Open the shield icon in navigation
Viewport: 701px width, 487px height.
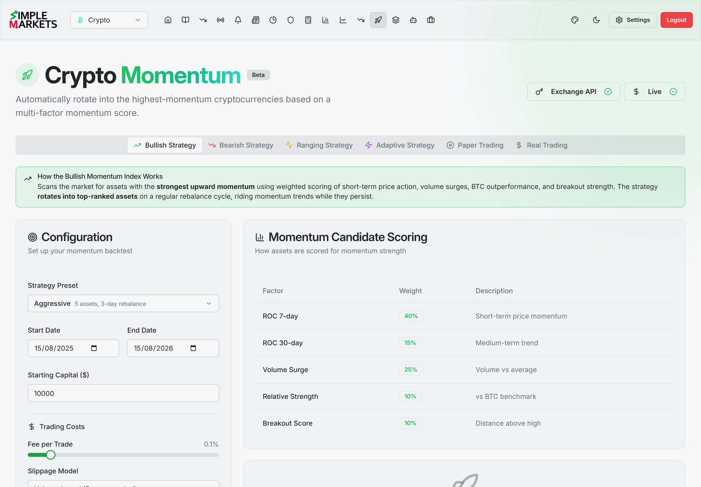tap(291, 20)
